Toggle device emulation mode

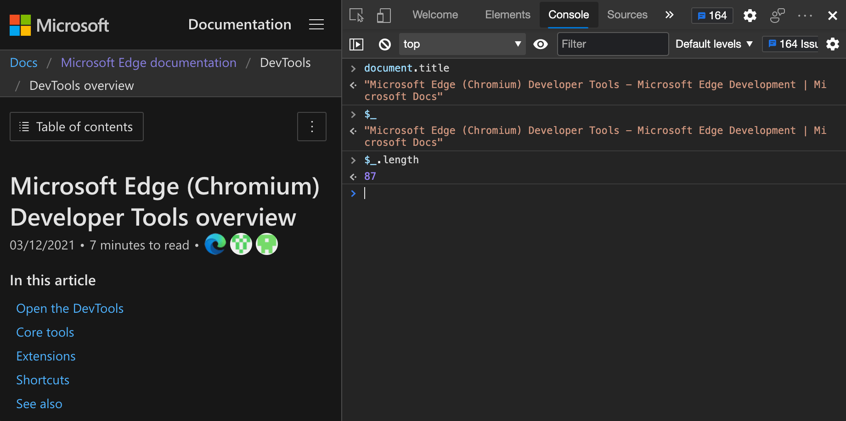[x=384, y=15]
